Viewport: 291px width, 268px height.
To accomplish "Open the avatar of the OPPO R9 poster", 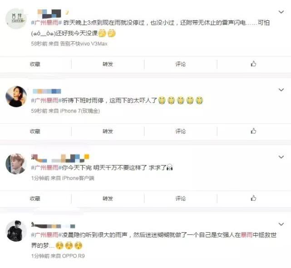I will click(16, 231).
